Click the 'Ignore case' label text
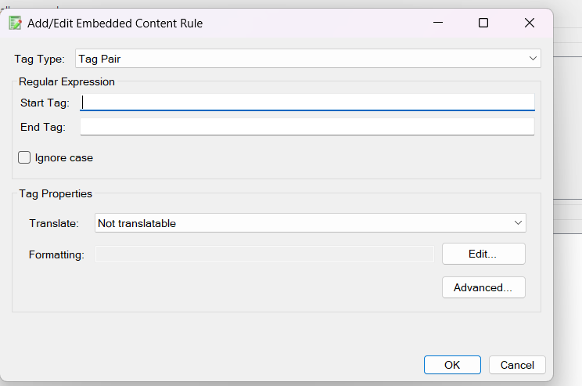This screenshot has height=386, width=582. (x=64, y=157)
